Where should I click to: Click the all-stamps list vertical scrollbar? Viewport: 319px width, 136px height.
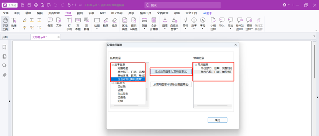[x=147, y=94]
